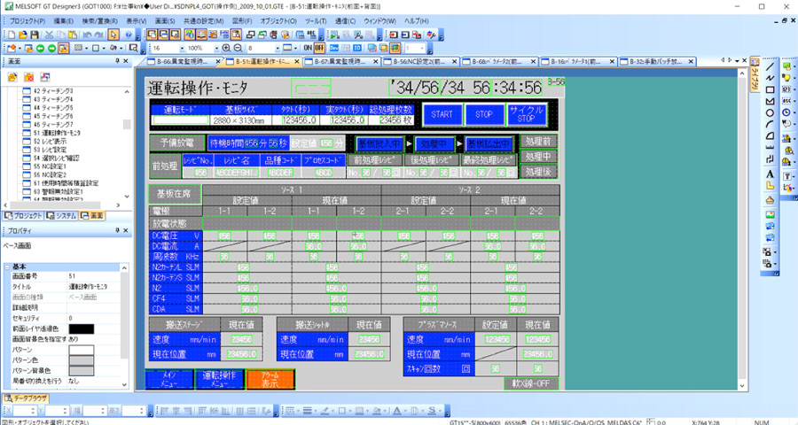Click the white Pattern swatch in properties
798x425 pixels.
point(82,350)
